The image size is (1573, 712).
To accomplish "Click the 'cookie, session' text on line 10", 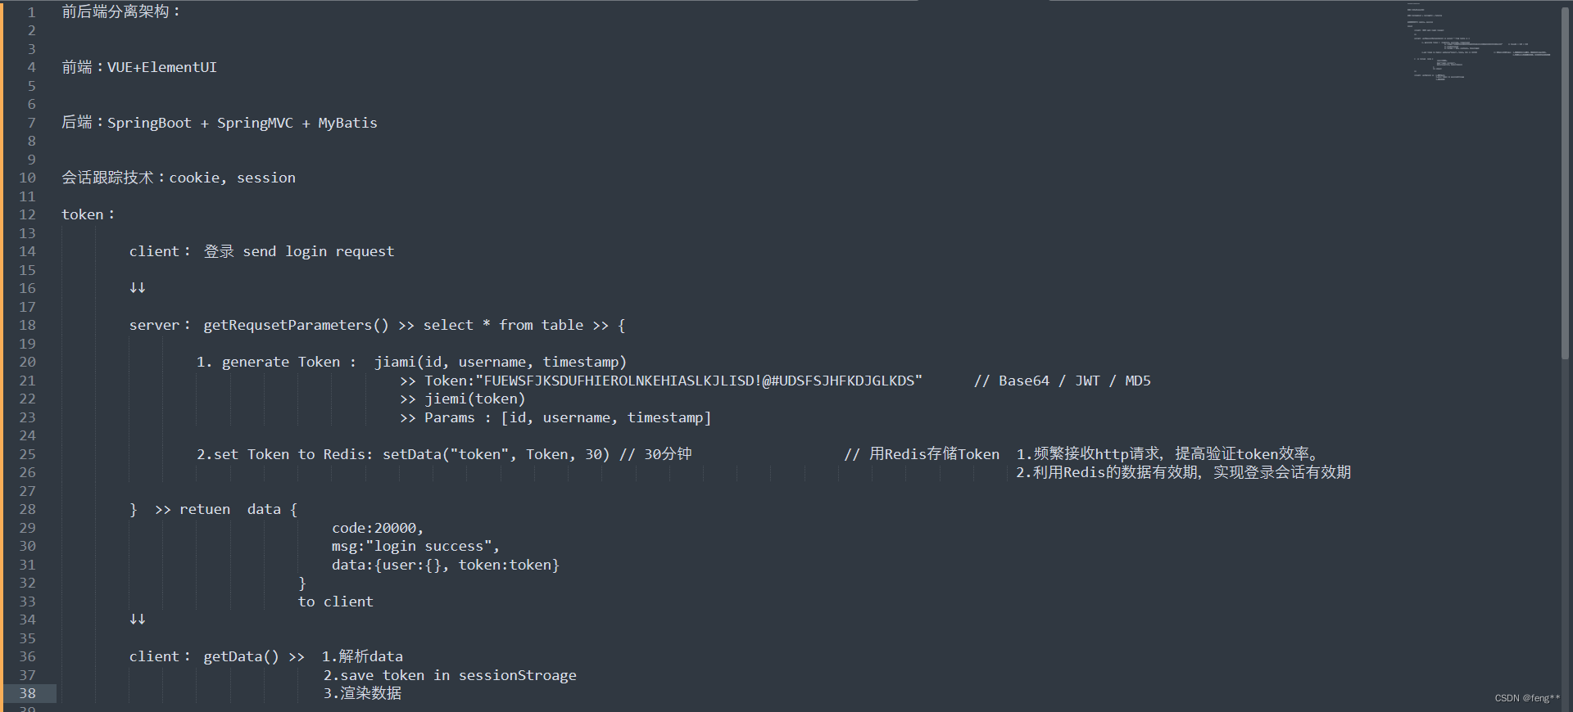I will 232,178.
